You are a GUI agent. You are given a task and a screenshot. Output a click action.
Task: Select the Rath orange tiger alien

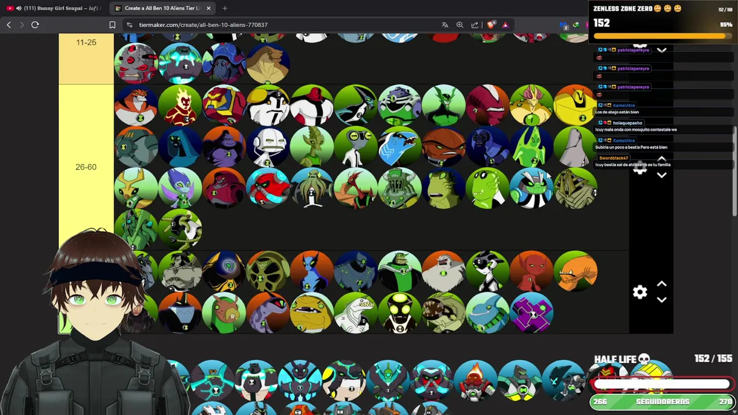tap(136, 105)
